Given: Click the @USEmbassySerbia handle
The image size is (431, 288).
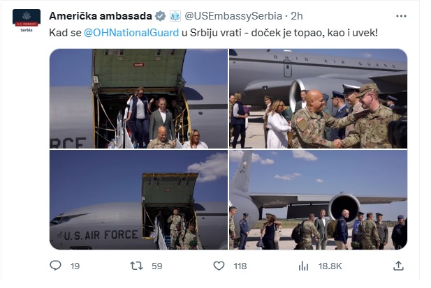Looking at the screenshot, I should click(233, 16).
